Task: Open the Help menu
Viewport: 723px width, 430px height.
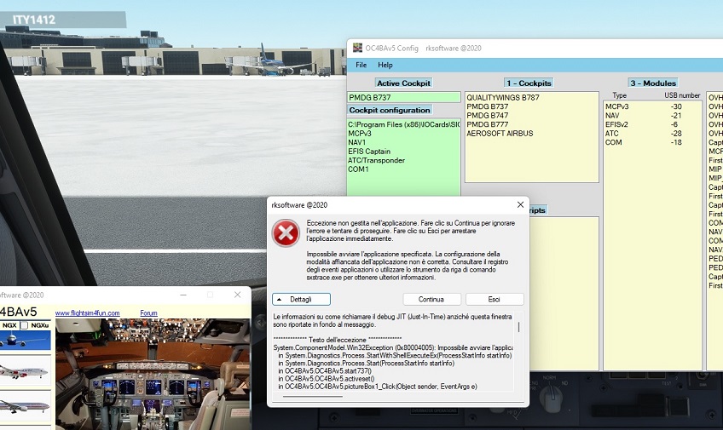Action: click(385, 65)
